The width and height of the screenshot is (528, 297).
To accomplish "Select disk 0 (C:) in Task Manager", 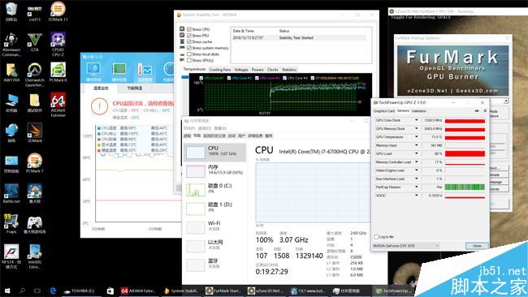I will (x=215, y=189).
